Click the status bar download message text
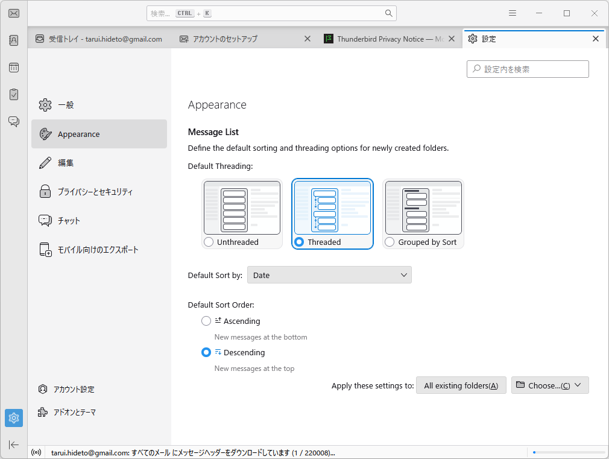609x459 pixels. click(x=193, y=453)
